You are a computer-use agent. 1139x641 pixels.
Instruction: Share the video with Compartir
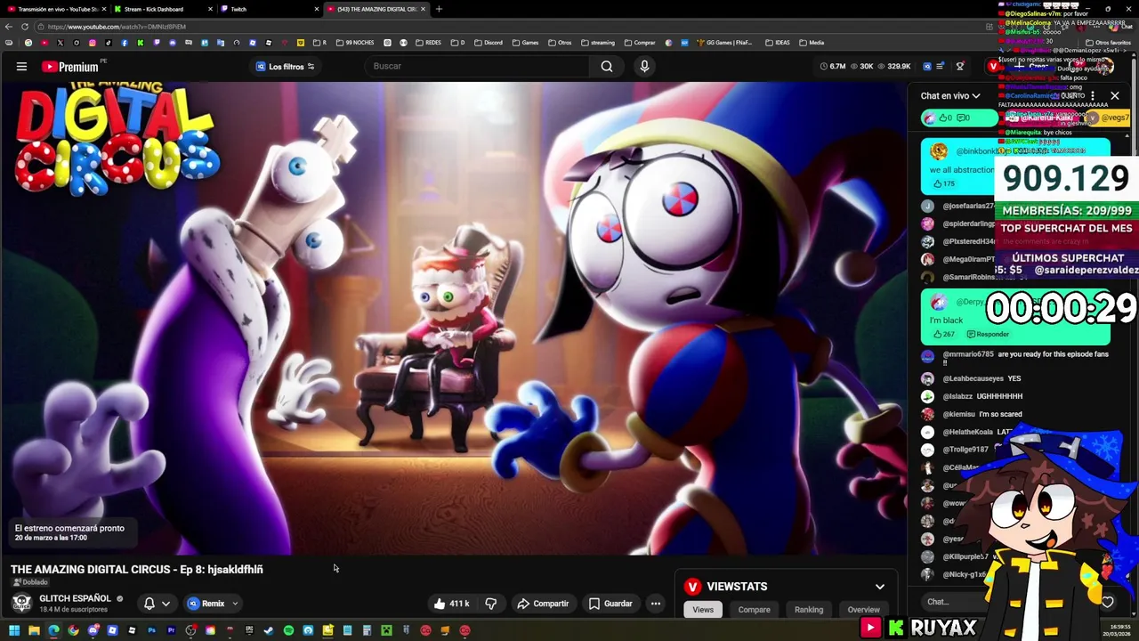coord(543,604)
